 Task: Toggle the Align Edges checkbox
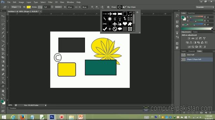pos(125,7)
